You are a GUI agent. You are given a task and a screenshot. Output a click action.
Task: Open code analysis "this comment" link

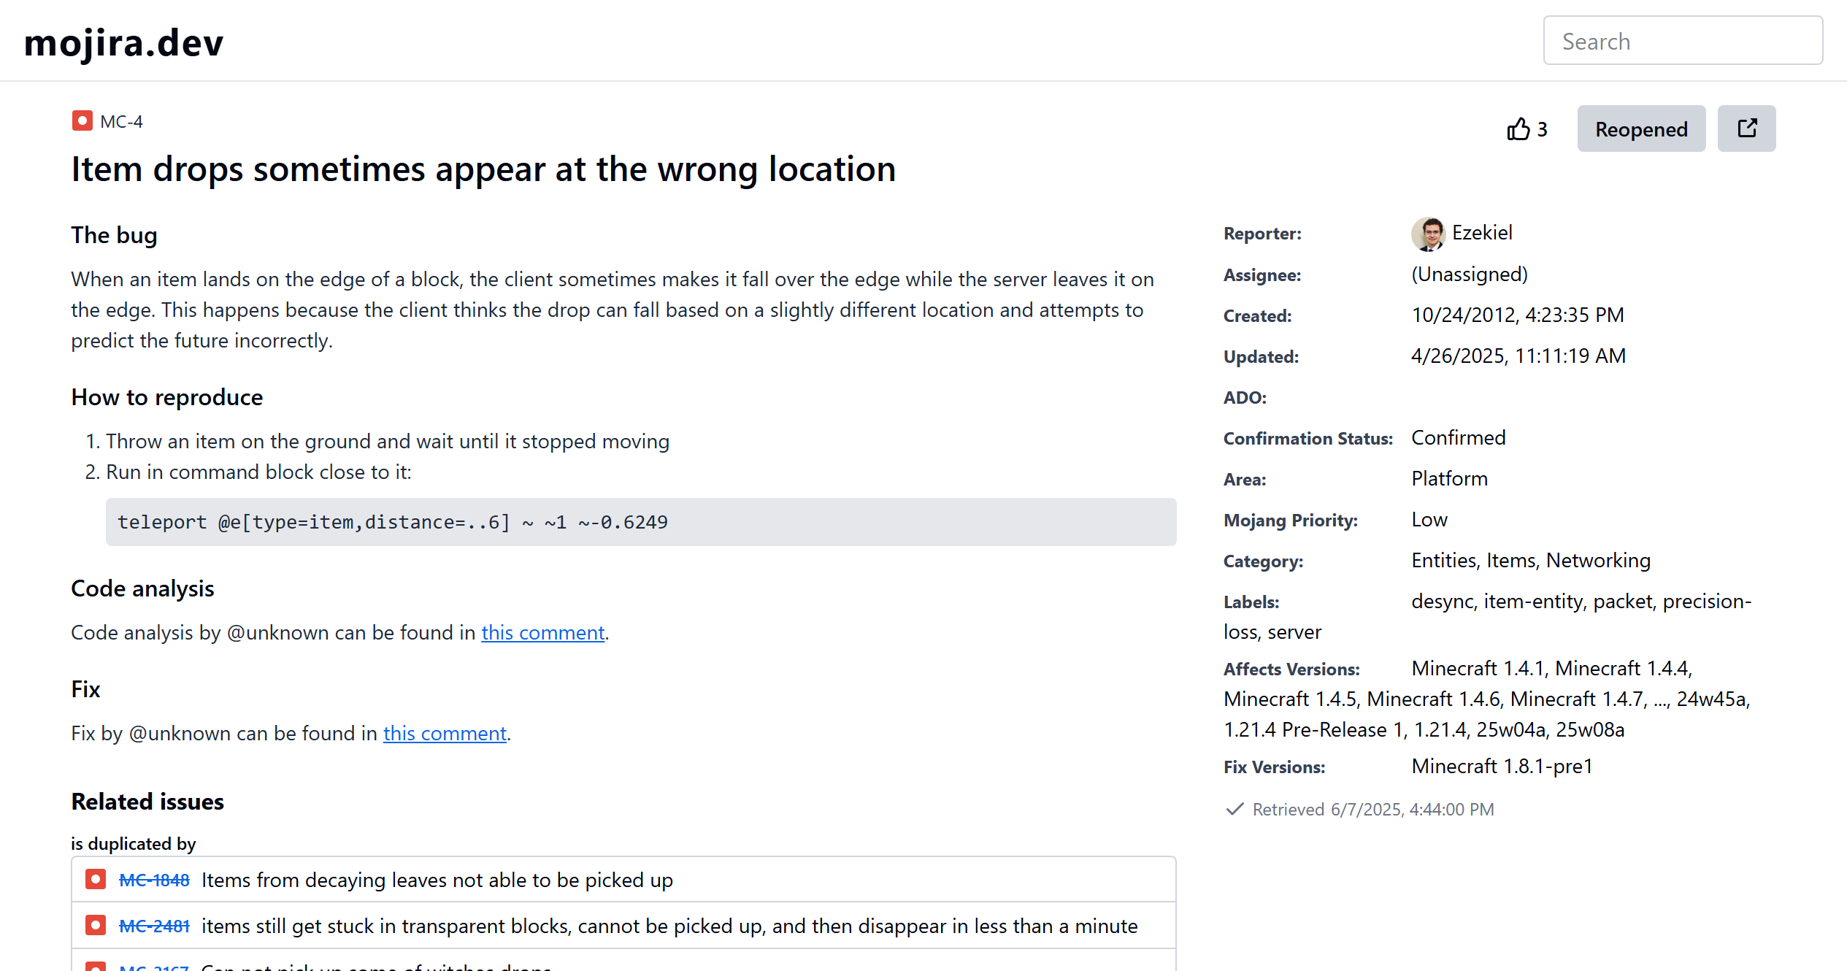pos(542,632)
